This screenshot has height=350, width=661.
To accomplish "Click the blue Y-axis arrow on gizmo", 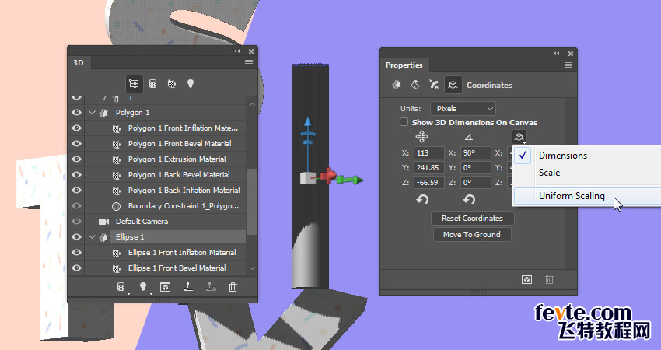I will [x=308, y=123].
